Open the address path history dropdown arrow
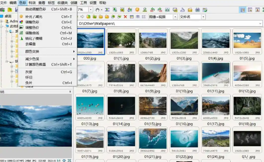This screenshot has width=264, height=162. tap(260, 24)
